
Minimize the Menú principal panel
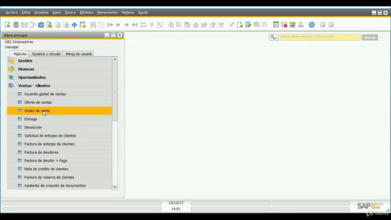point(107,35)
